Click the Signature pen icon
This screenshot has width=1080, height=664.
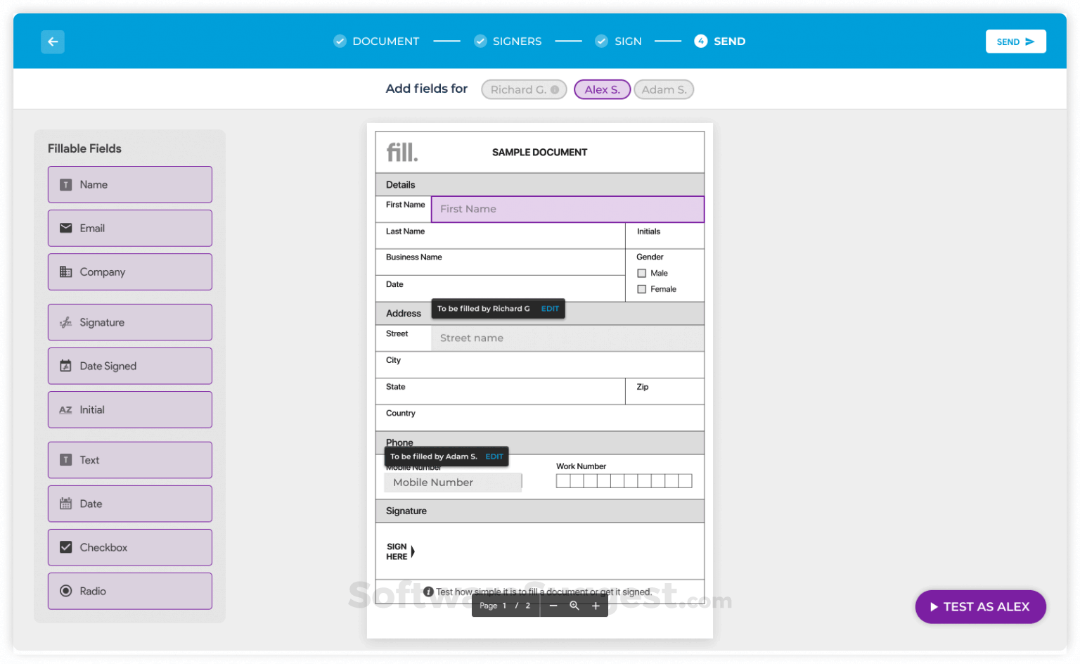click(65, 322)
